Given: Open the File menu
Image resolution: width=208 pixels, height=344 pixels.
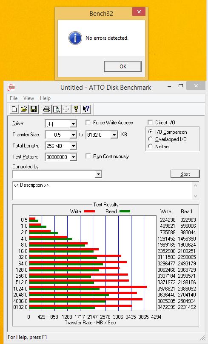Looking at the screenshot, I should [14, 98].
